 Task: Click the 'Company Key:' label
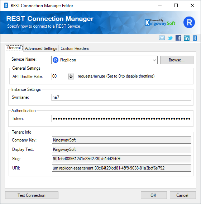[24, 140]
